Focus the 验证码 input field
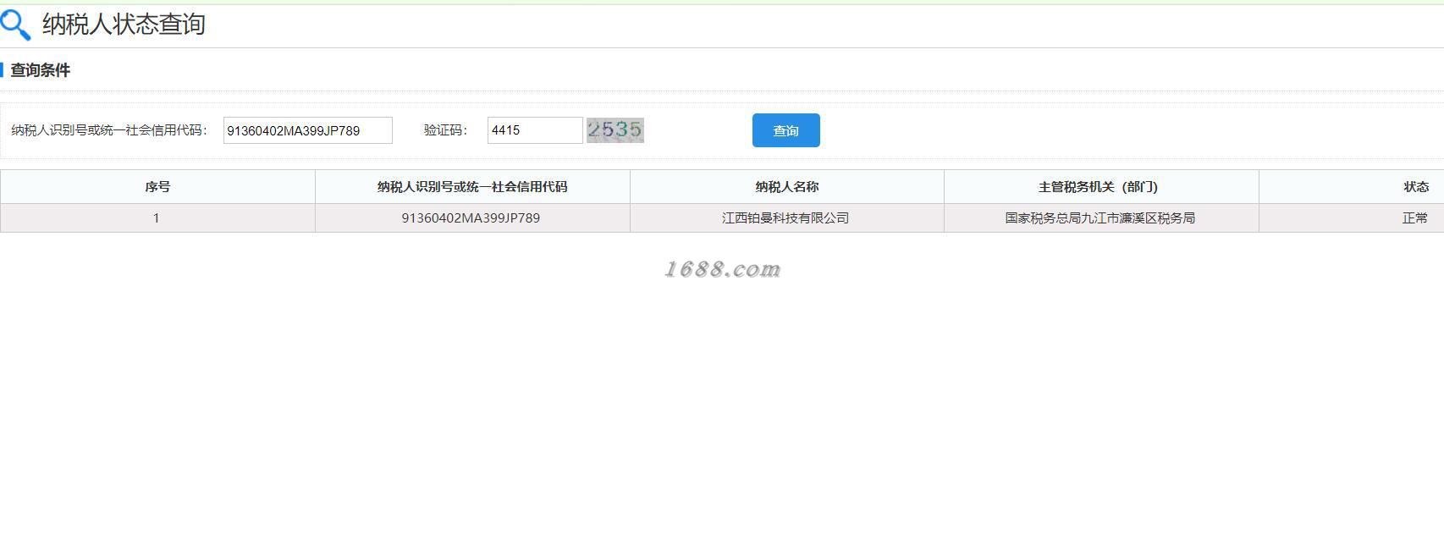 coord(535,130)
